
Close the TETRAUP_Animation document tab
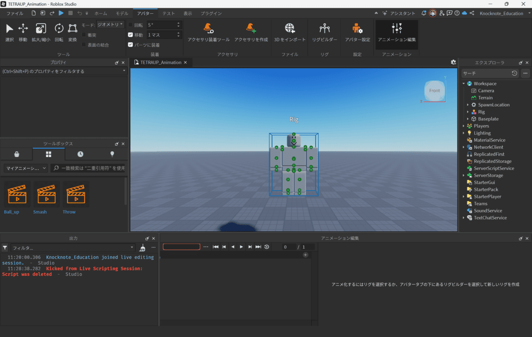tap(186, 62)
